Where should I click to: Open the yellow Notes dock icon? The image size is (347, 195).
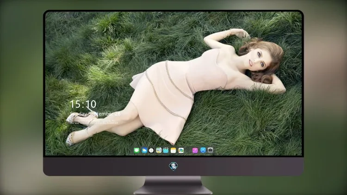tap(173, 151)
